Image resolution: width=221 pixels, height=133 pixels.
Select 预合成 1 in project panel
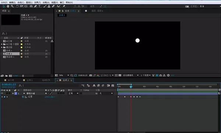point(10,57)
